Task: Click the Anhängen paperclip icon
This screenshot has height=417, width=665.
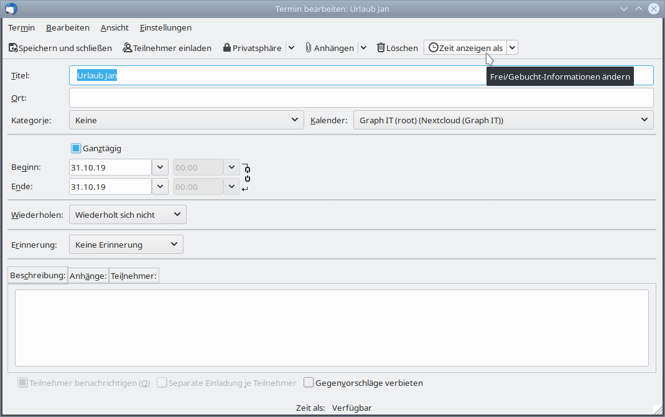Action: tap(308, 48)
